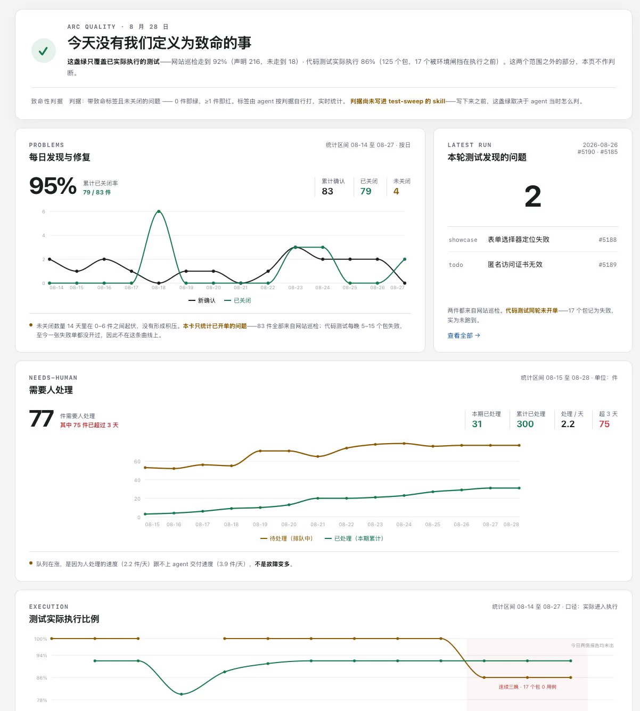
Task: Click the 本轮测试发现的问题 card title
Action: [x=487, y=157]
